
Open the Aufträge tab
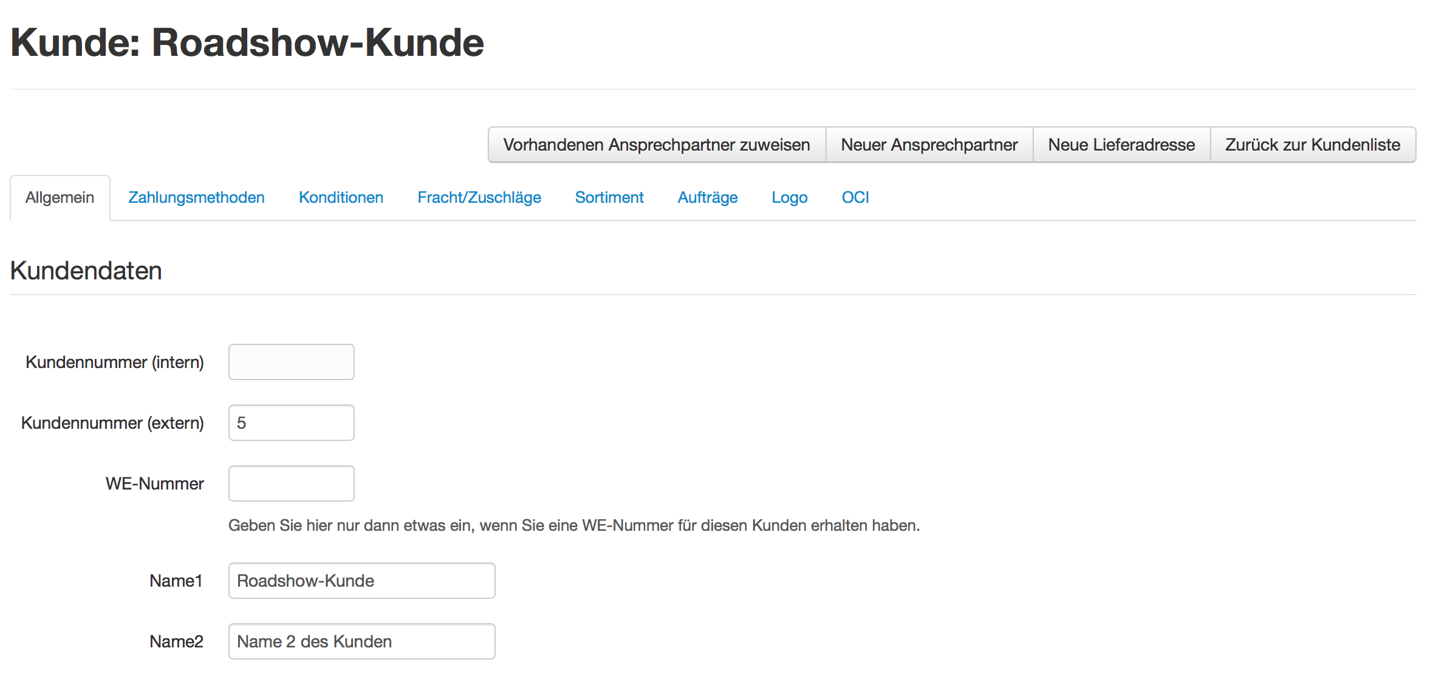point(707,197)
